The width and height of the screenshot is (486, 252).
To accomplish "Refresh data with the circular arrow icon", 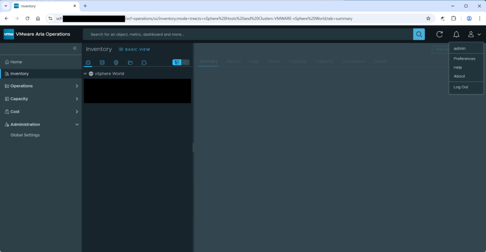I will coord(439,34).
